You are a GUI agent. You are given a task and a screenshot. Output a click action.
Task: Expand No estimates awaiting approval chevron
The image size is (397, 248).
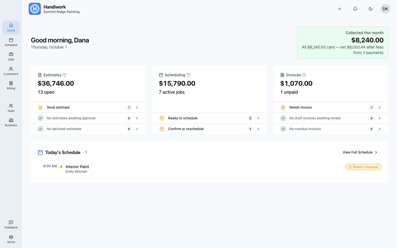(x=137, y=118)
